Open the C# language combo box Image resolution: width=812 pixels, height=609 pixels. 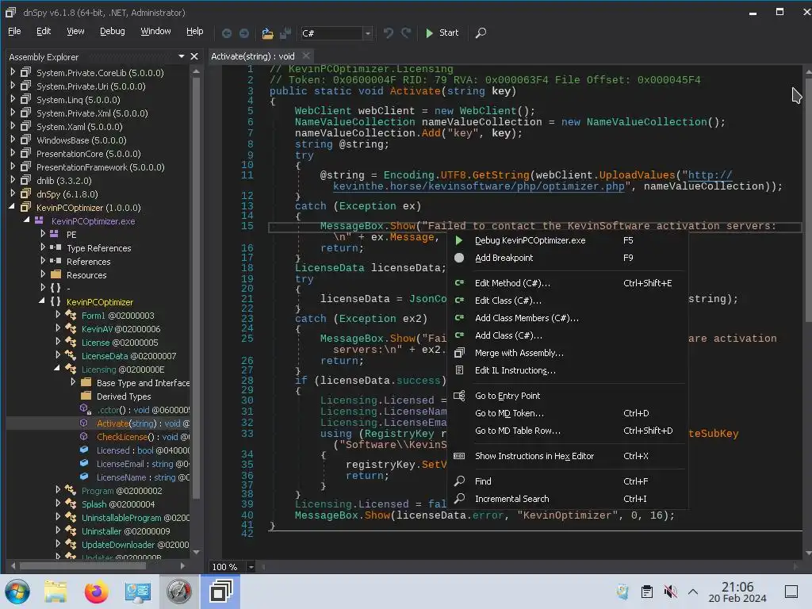point(336,33)
